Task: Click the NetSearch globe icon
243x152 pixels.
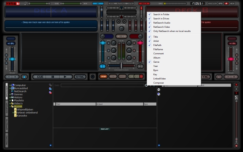Action: pos(13,91)
